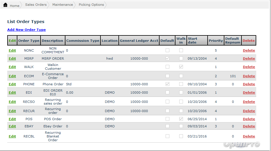Viewport: 271px width, 151px height.
Task: Delete the WALK order type
Action: [249, 67]
